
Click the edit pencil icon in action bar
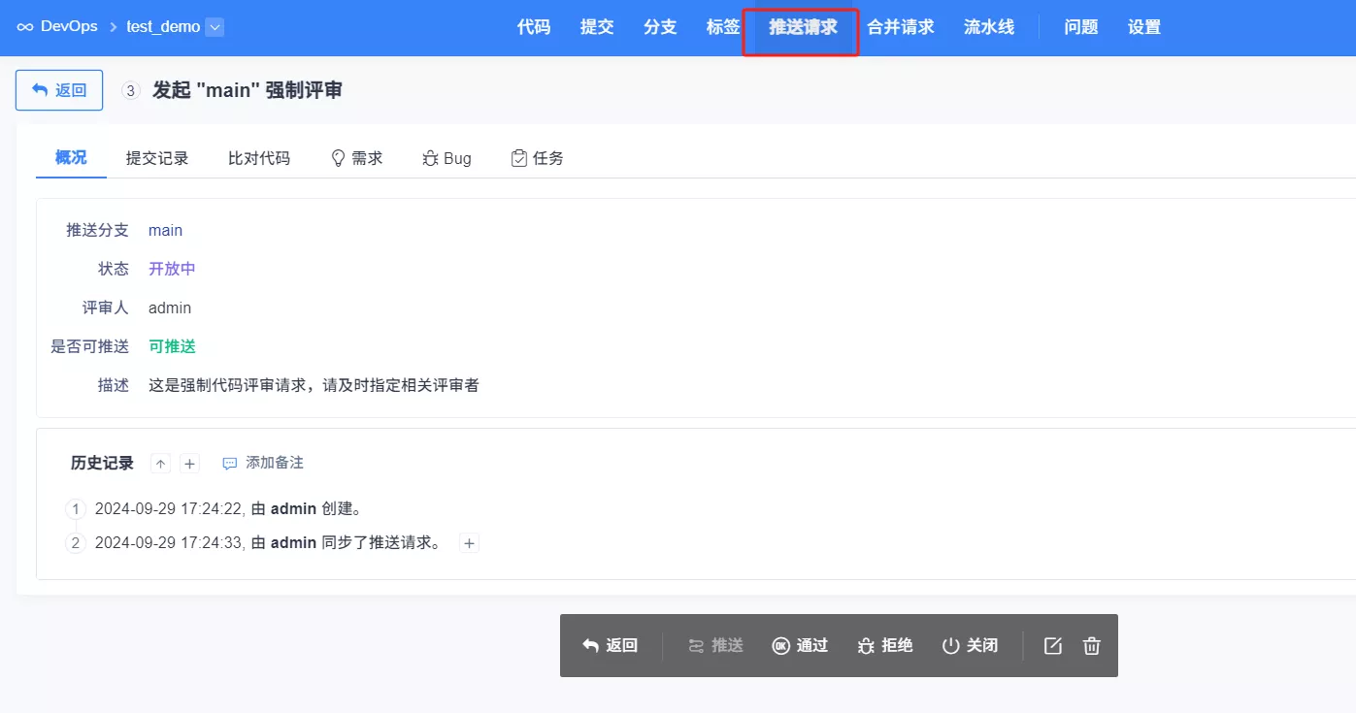click(1053, 645)
